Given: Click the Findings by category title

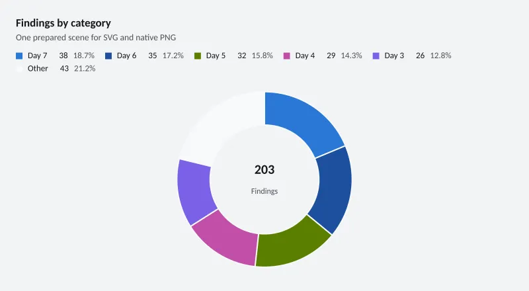Looking at the screenshot, I should pyautogui.click(x=63, y=23).
